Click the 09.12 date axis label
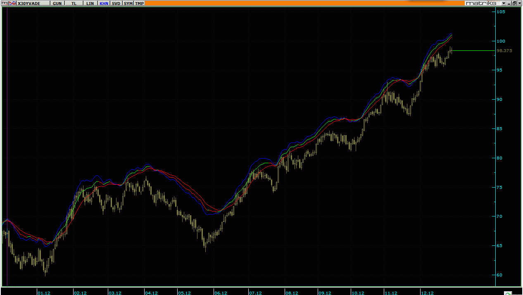The height and width of the screenshot is (295, 523). pyautogui.click(x=325, y=293)
